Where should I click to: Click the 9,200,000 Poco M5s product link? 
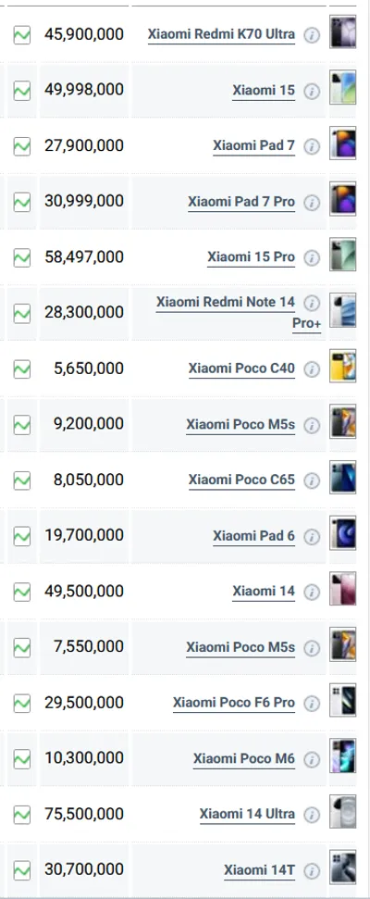tap(240, 425)
